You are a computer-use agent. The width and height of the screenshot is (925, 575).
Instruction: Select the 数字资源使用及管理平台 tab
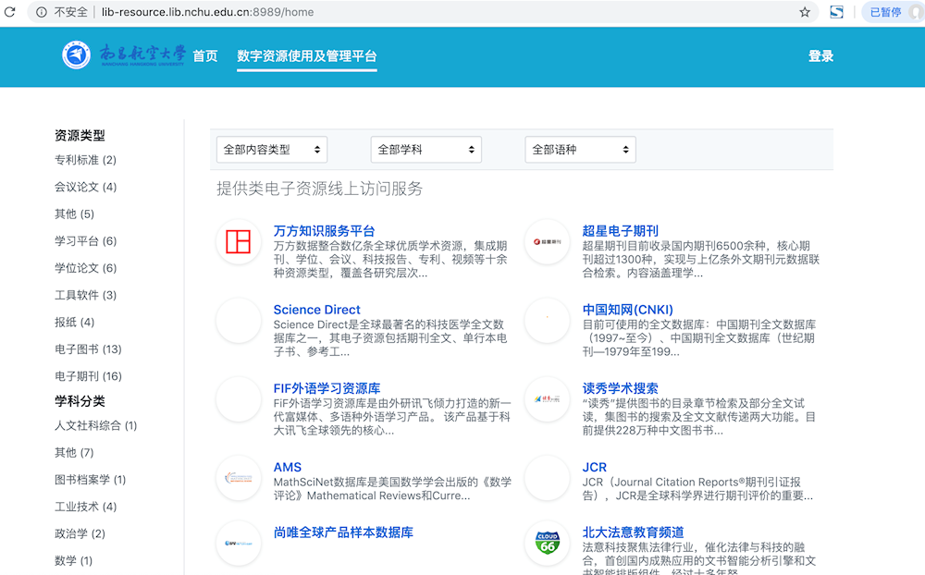pos(307,56)
